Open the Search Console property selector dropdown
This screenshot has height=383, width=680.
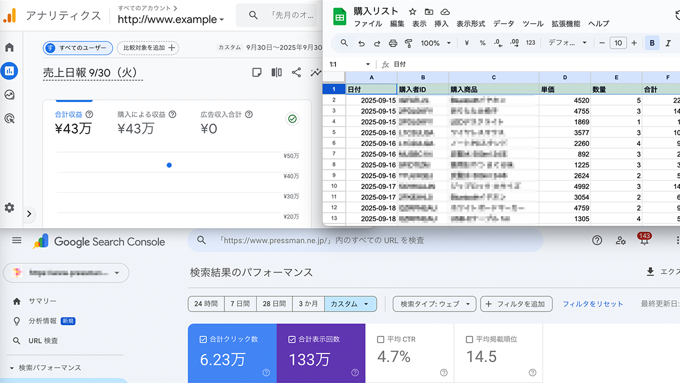(66, 273)
